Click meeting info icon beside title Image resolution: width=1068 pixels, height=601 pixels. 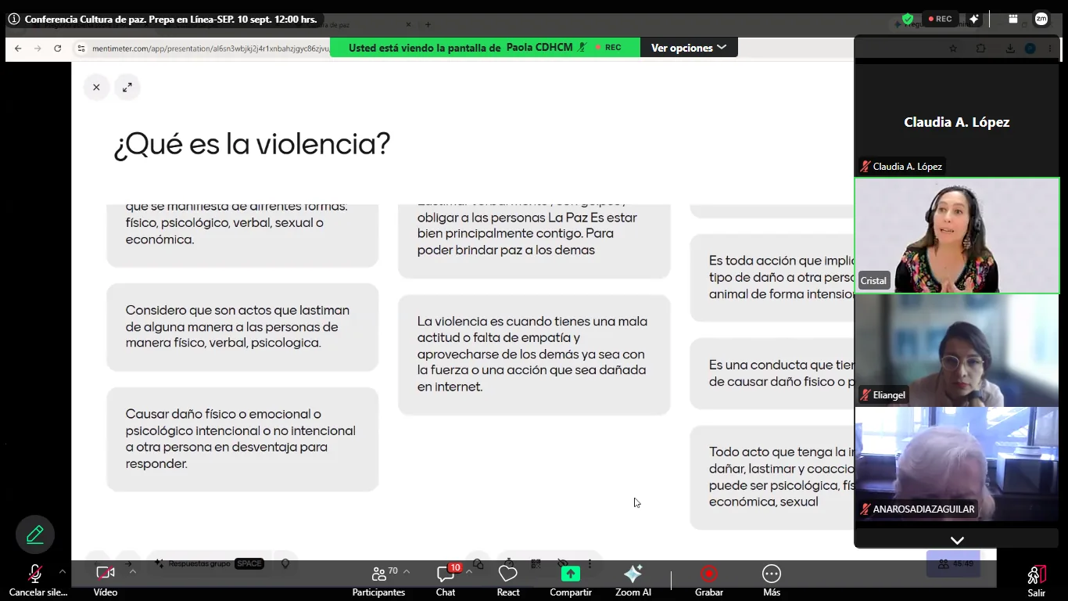pos(13,19)
